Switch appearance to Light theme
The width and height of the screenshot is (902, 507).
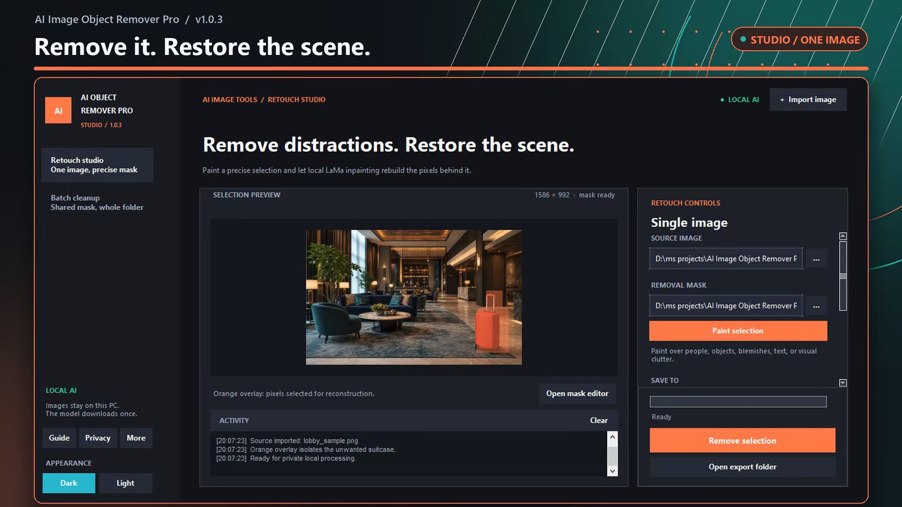click(x=125, y=483)
